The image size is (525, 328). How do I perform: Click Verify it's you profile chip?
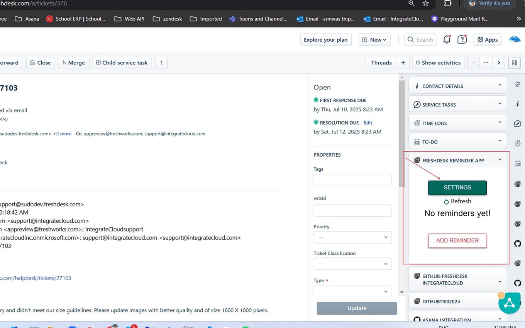click(489, 3)
